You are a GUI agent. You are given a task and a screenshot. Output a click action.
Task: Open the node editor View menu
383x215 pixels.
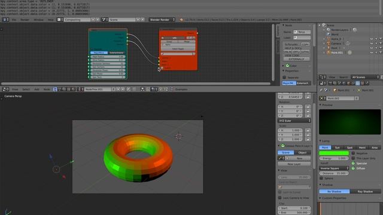pos(15,89)
